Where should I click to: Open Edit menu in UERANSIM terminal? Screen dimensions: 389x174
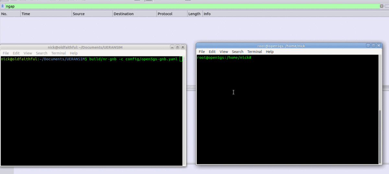pyautogui.click(x=16, y=53)
